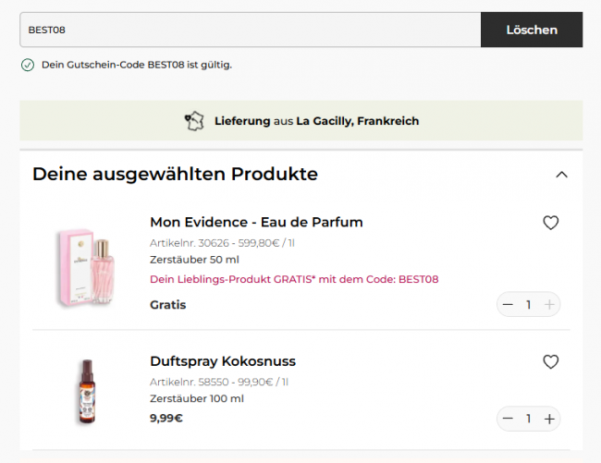Click the Deine ausgewählten Produkte heading
Image resolution: width=601 pixels, height=463 pixels.
pos(175,175)
